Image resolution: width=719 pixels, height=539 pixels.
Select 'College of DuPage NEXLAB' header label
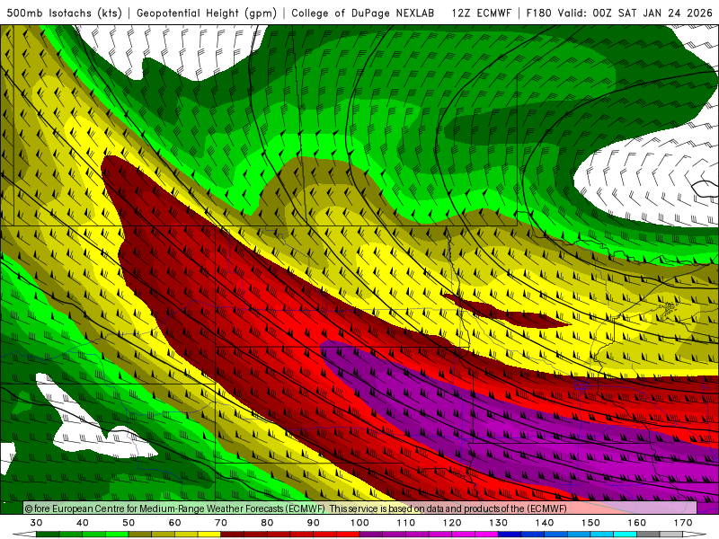363,13
